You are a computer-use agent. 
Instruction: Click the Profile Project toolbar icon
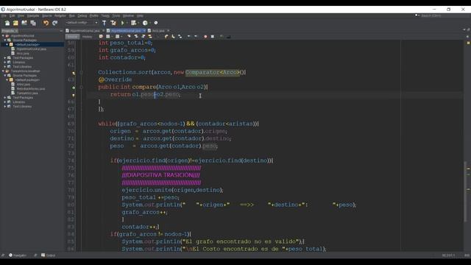[146, 23]
